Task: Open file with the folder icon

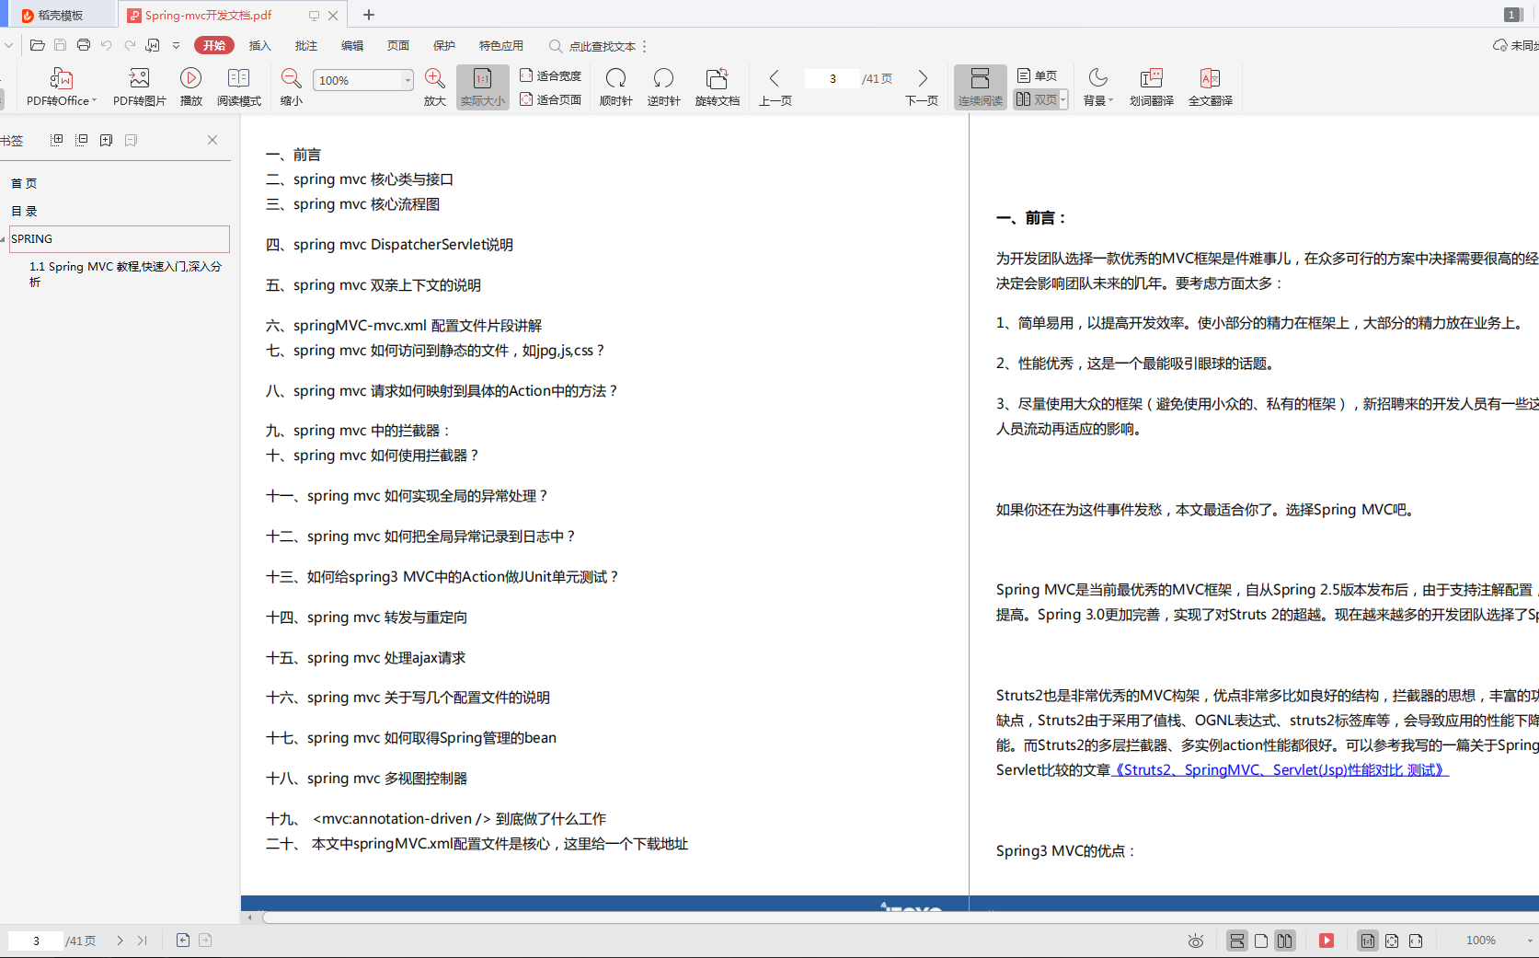Action: [x=37, y=45]
